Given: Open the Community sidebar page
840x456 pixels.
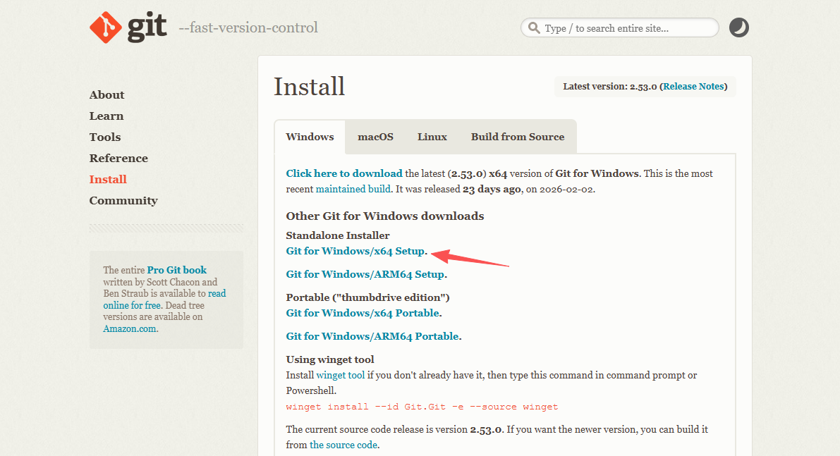Looking at the screenshot, I should [123, 201].
